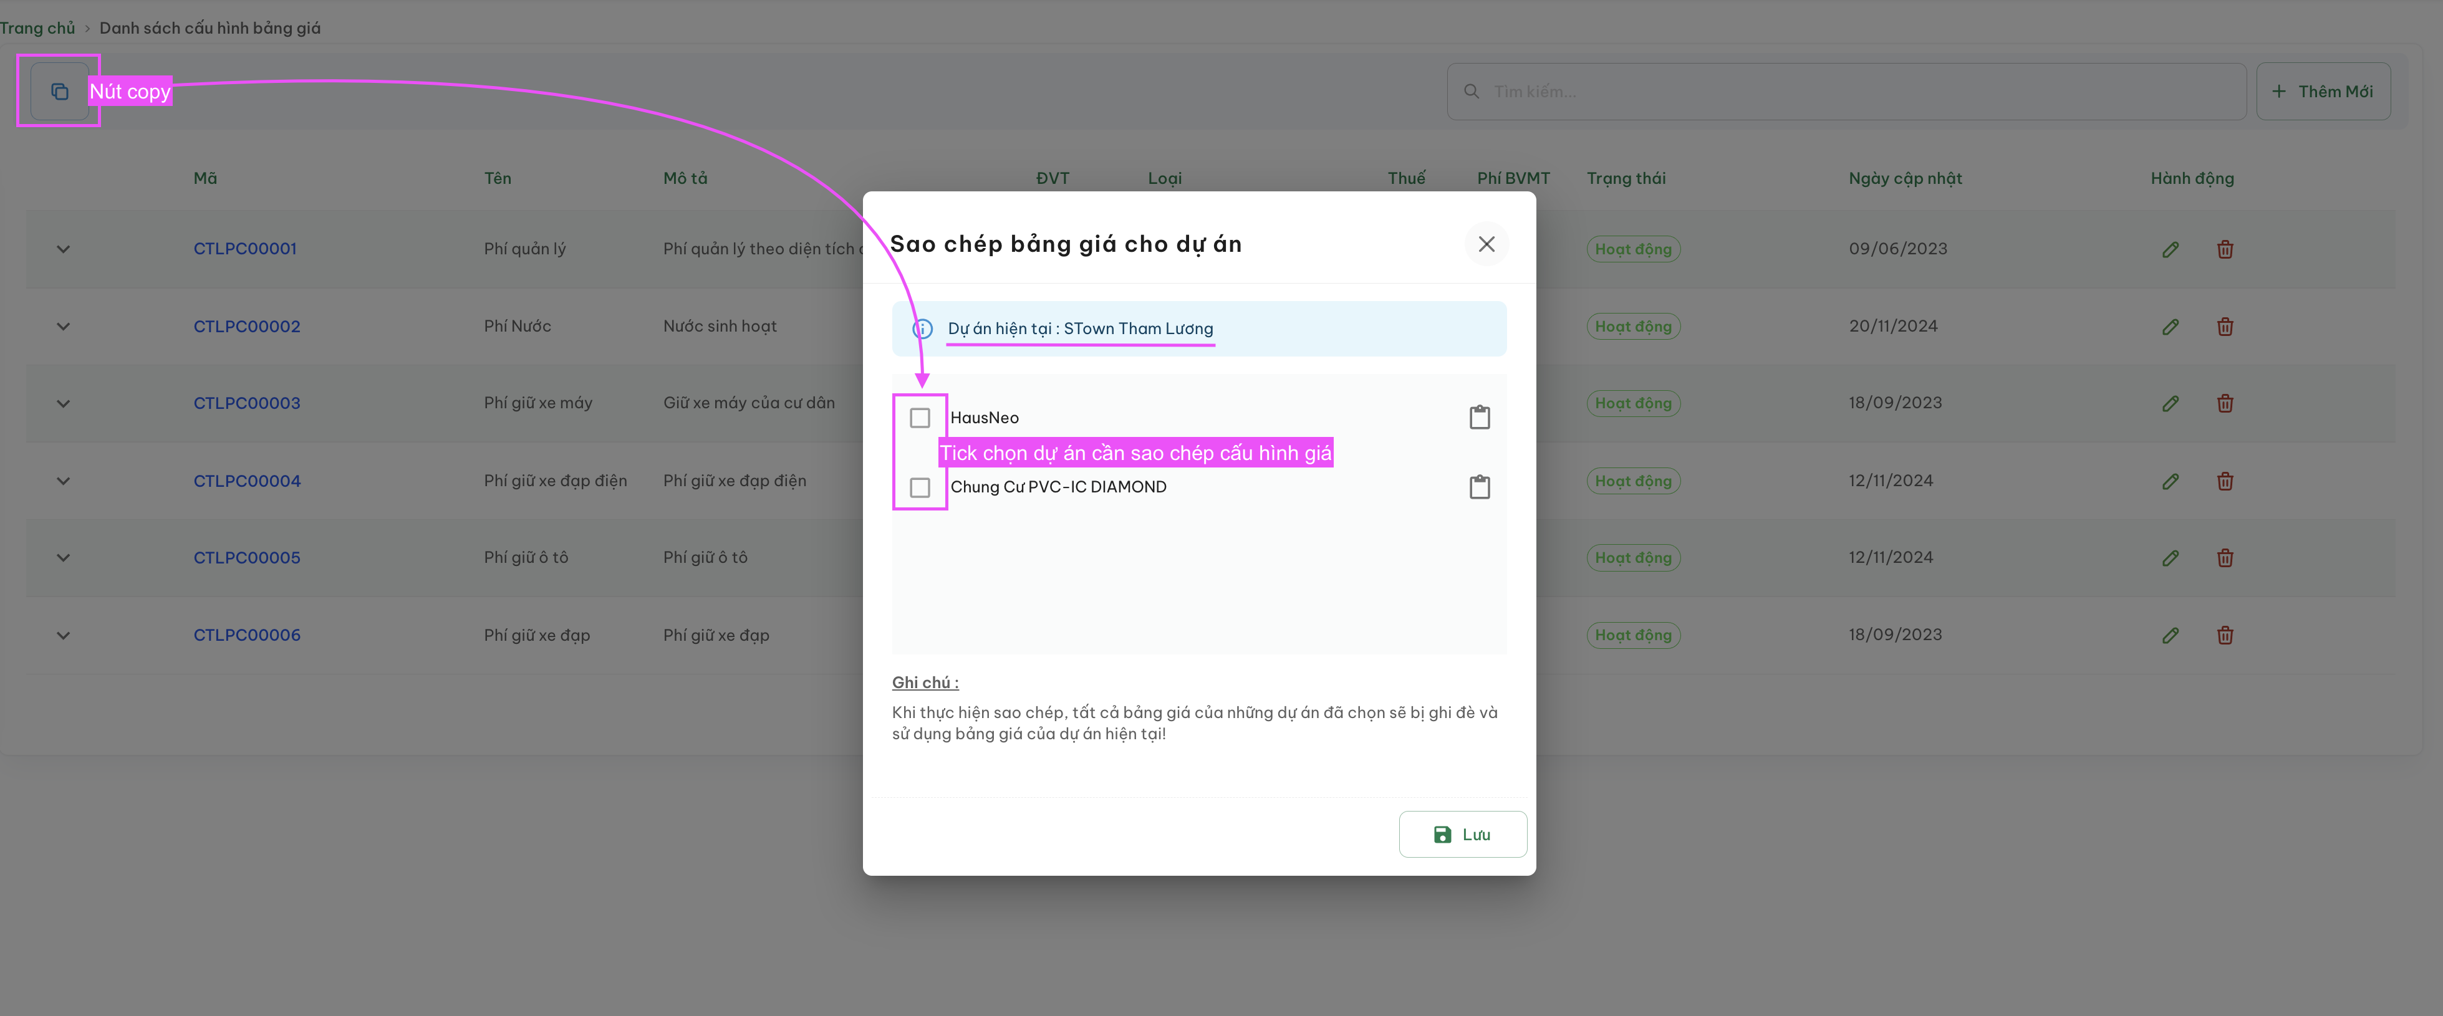Image resolution: width=2443 pixels, height=1016 pixels.
Task: Delete the CTLPC00002 row with trash icon
Action: point(2225,327)
